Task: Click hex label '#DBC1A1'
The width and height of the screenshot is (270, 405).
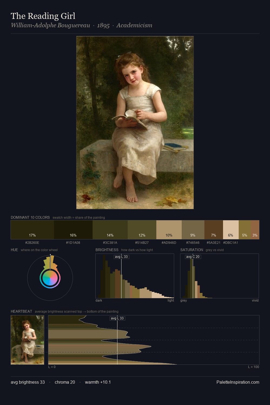Action: (231, 243)
